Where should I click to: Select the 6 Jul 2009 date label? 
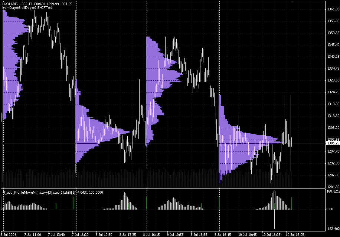click(10, 234)
